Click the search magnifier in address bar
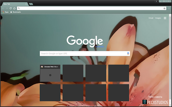 pyautogui.click(x=19, y=8)
